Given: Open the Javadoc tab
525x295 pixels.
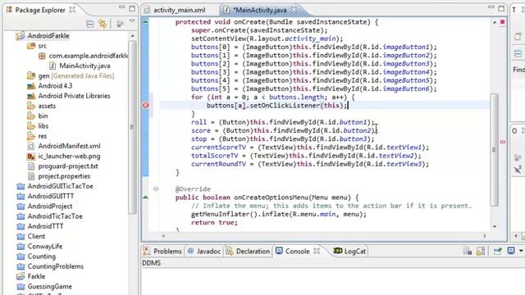Looking at the screenshot, I should pos(204,252).
